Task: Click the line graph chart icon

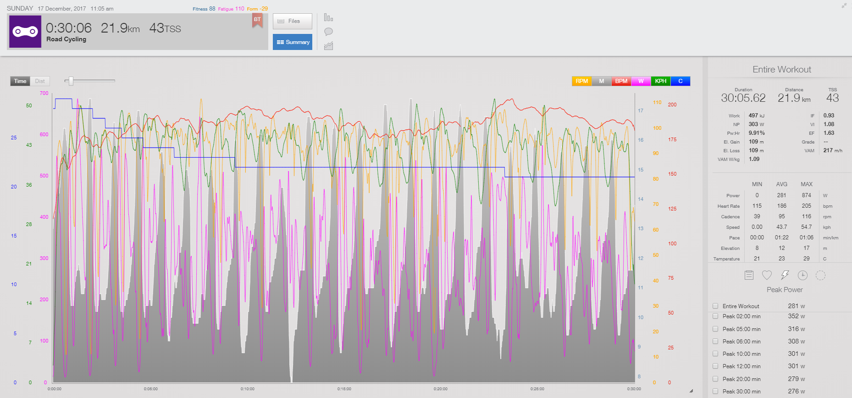Action: click(x=328, y=46)
